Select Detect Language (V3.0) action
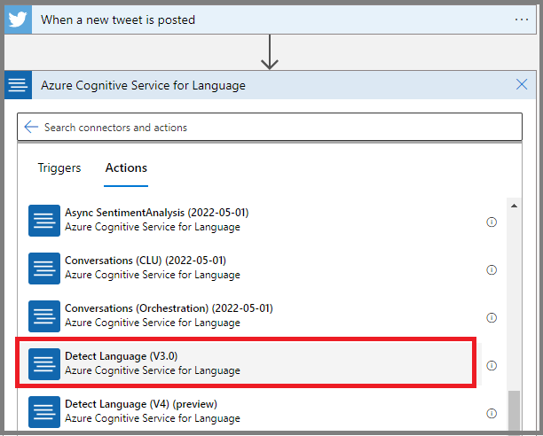 coord(246,362)
